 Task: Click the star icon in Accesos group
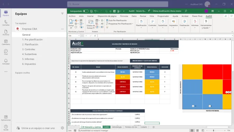tap(102, 20)
